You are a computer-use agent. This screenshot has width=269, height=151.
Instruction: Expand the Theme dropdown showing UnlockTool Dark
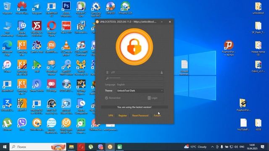140,91
